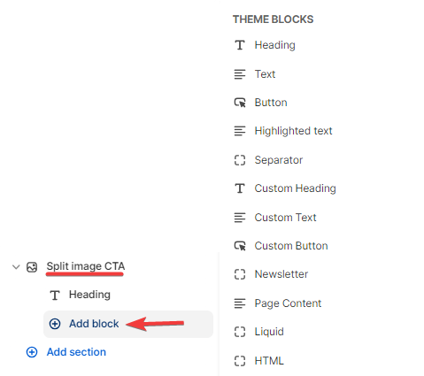
Task: Click the lines icon beside Custom Text
Action: [240, 218]
